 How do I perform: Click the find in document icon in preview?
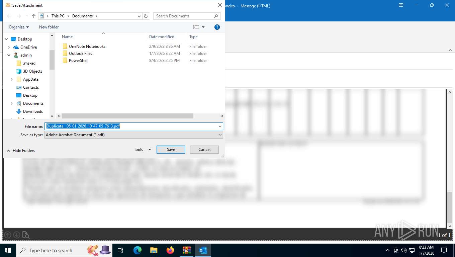coord(26,235)
